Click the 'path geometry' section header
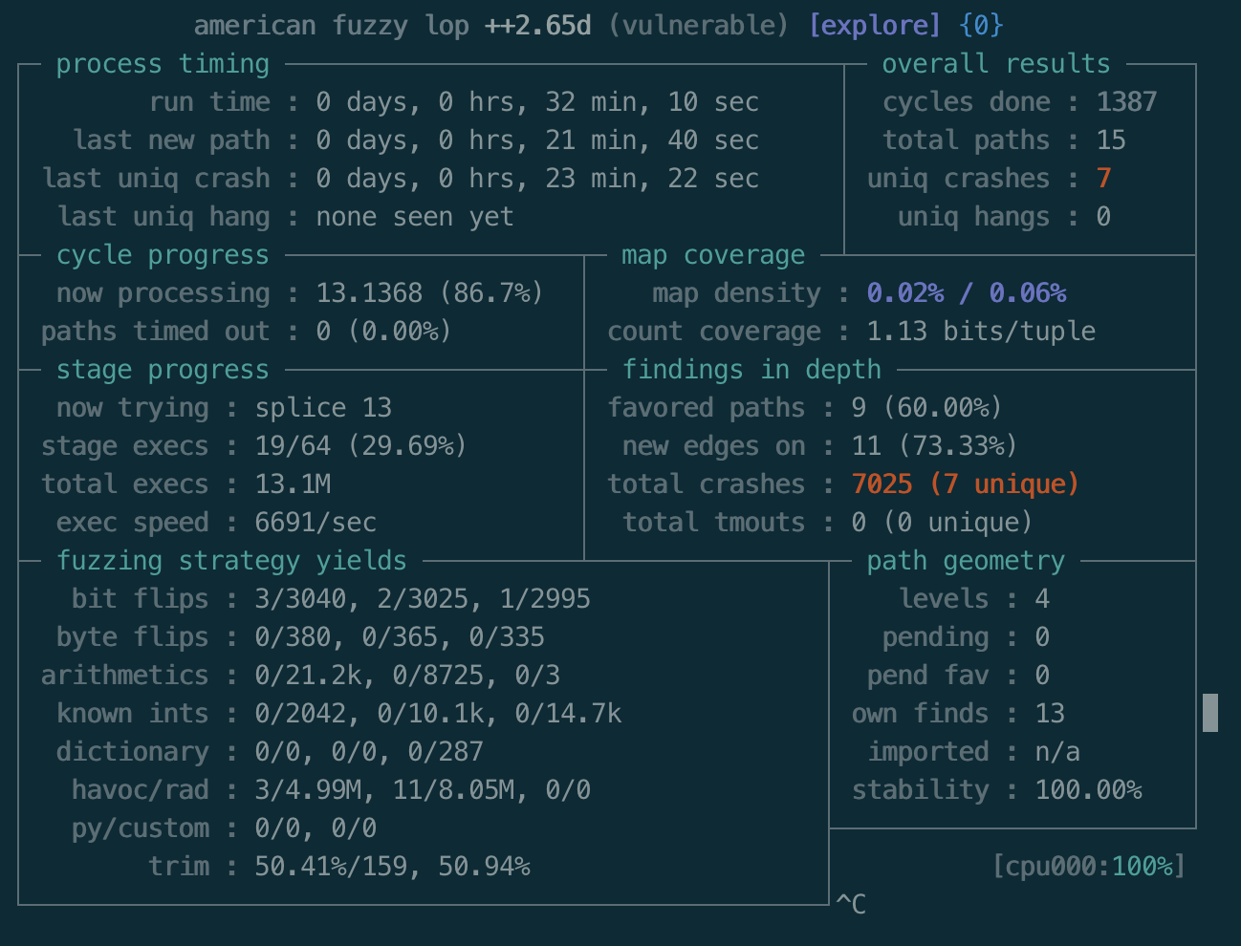 click(966, 561)
